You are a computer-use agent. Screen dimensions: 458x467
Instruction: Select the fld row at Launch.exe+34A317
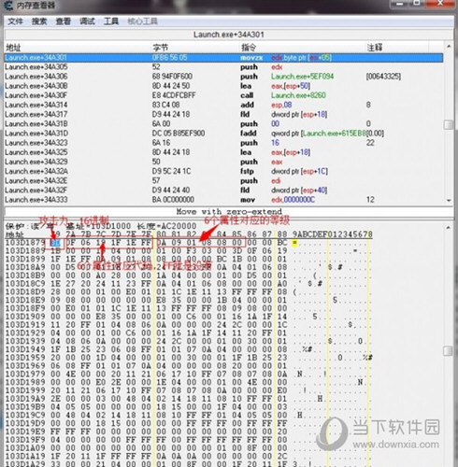point(223,114)
